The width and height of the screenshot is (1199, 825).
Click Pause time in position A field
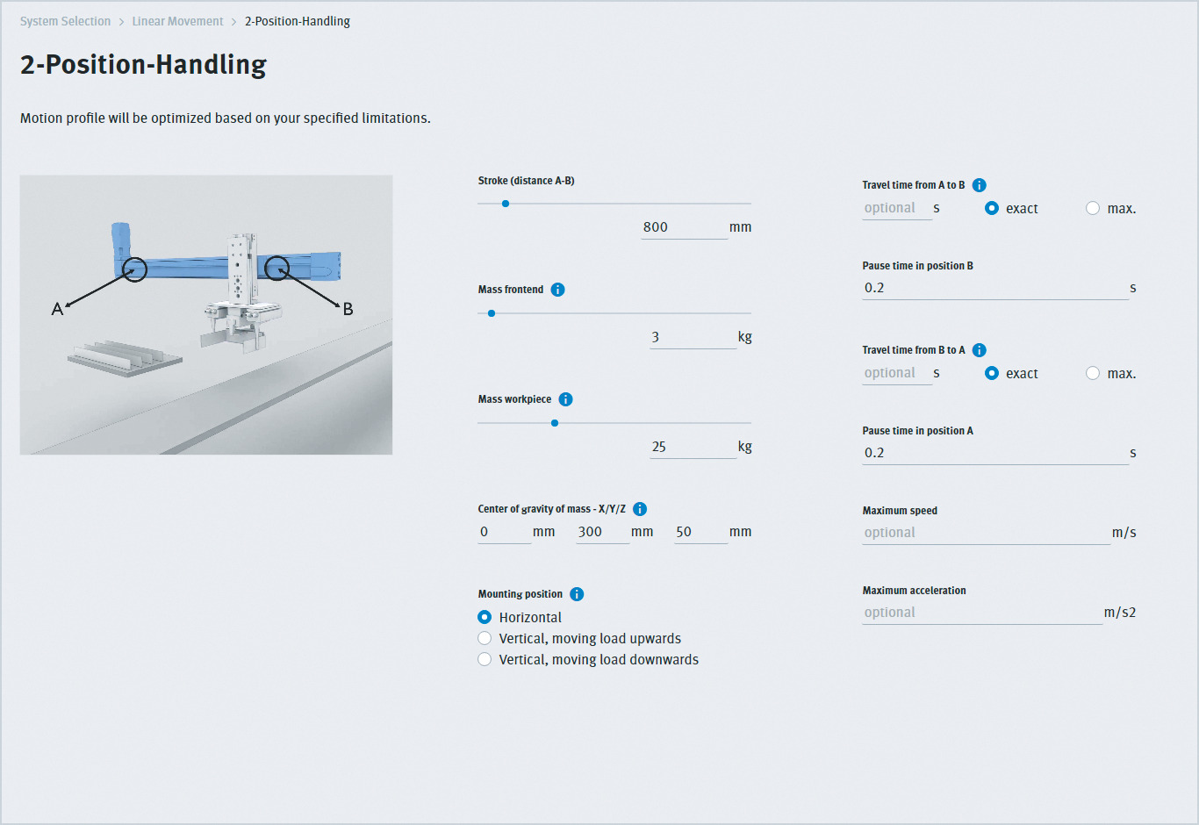point(995,453)
